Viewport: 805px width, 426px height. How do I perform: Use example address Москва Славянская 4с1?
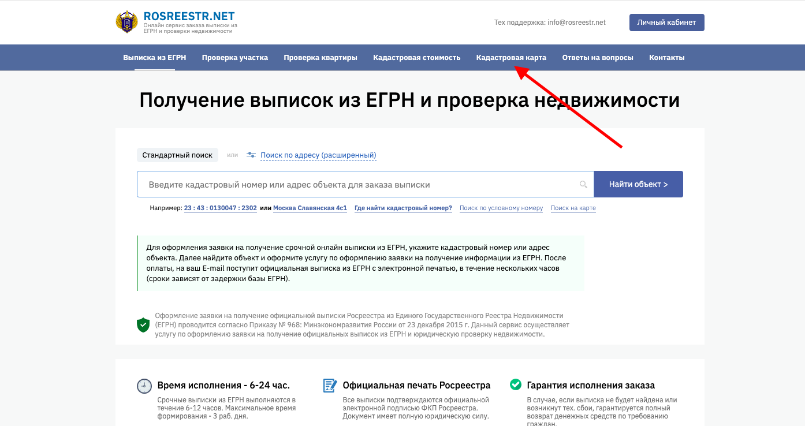310,208
